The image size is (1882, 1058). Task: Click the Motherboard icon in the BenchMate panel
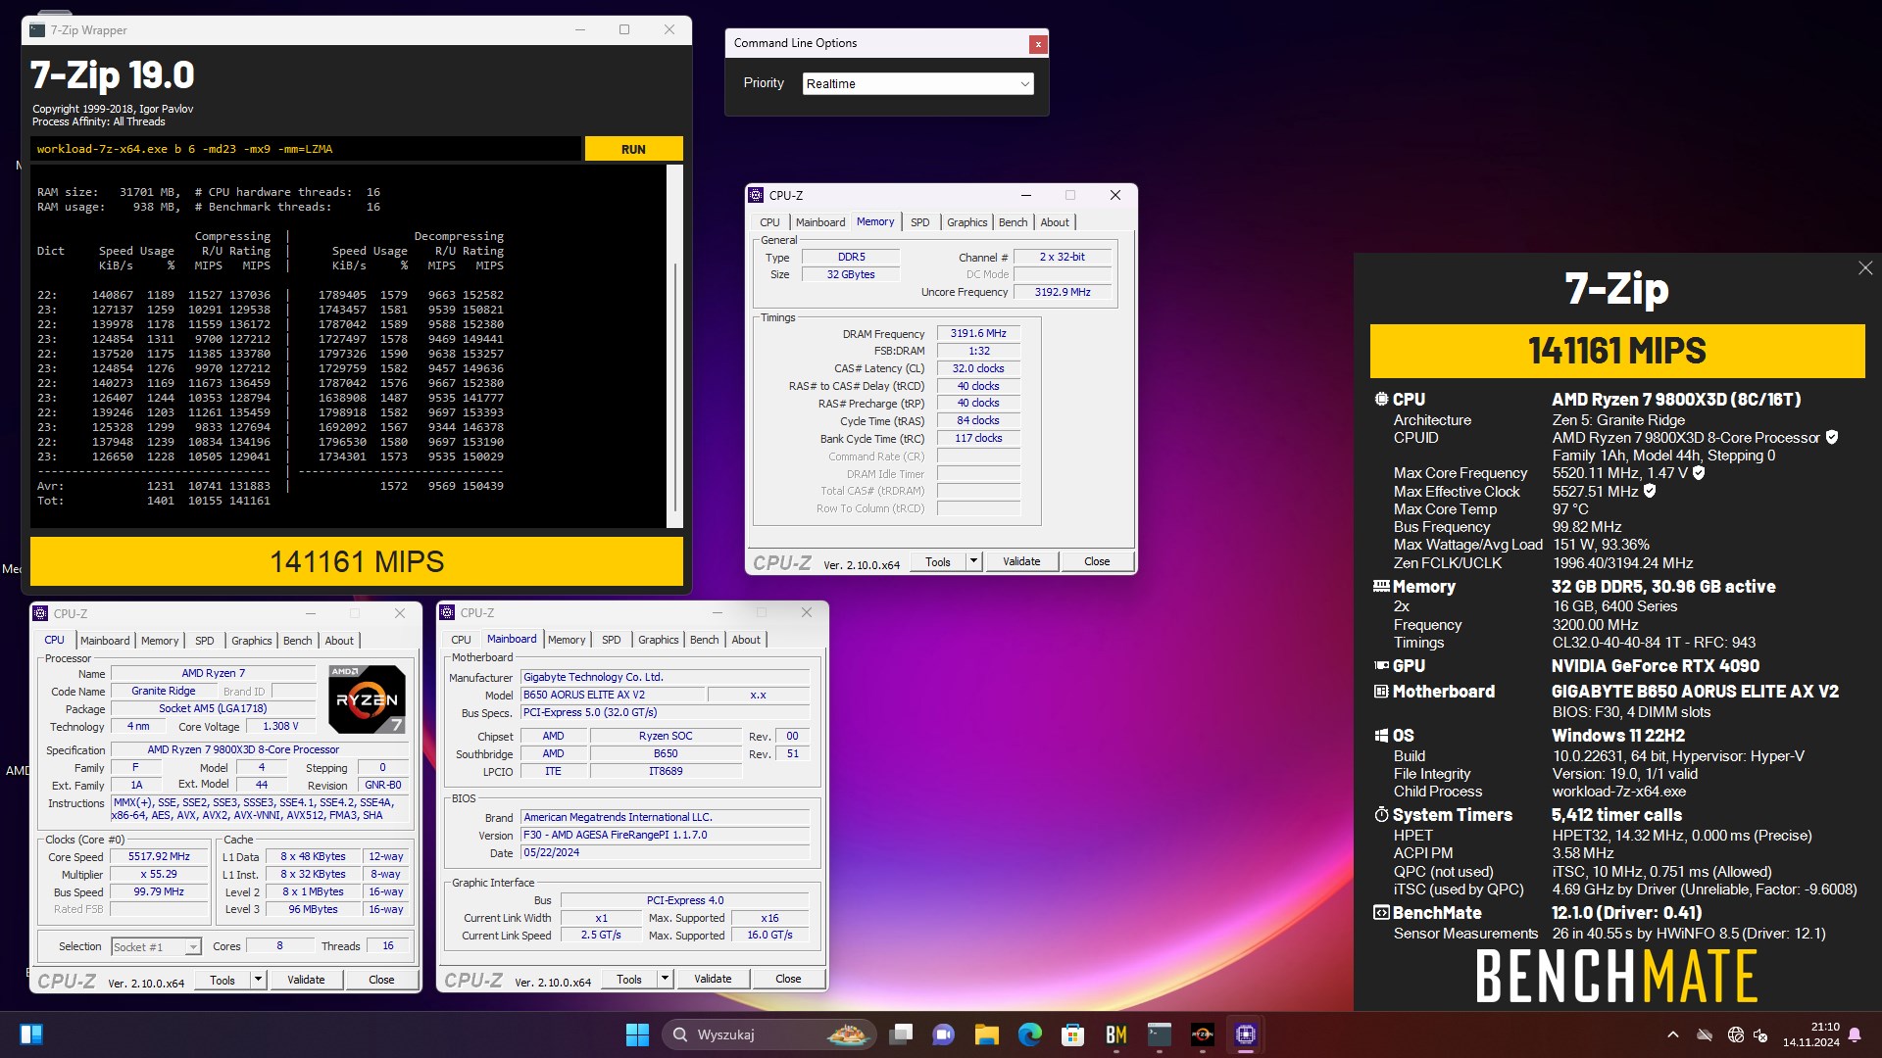1381,692
